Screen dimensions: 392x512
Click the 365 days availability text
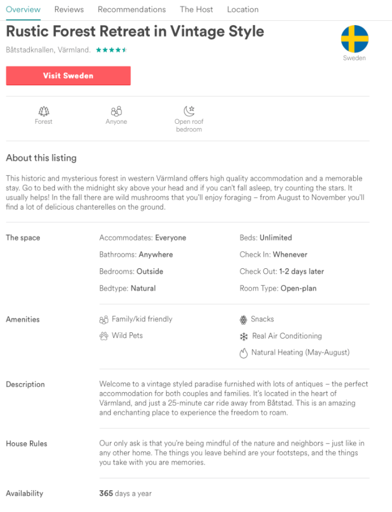click(x=125, y=493)
